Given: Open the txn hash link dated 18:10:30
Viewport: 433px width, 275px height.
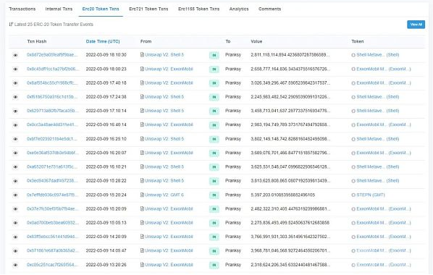Looking at the screenshot, I should (x=52, y=55).
